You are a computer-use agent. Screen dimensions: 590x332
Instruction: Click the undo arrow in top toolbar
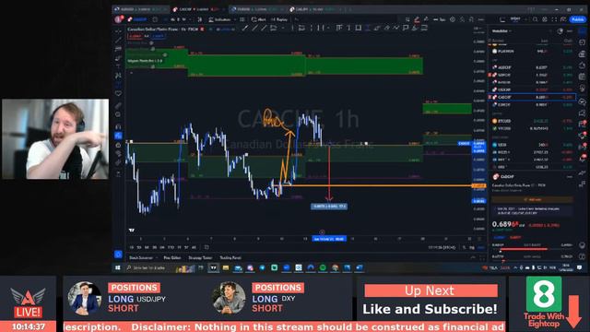tap(297, 19)
